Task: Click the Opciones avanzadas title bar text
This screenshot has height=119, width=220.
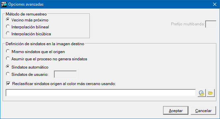Action: pyautogui.click(x=26, y=4)
